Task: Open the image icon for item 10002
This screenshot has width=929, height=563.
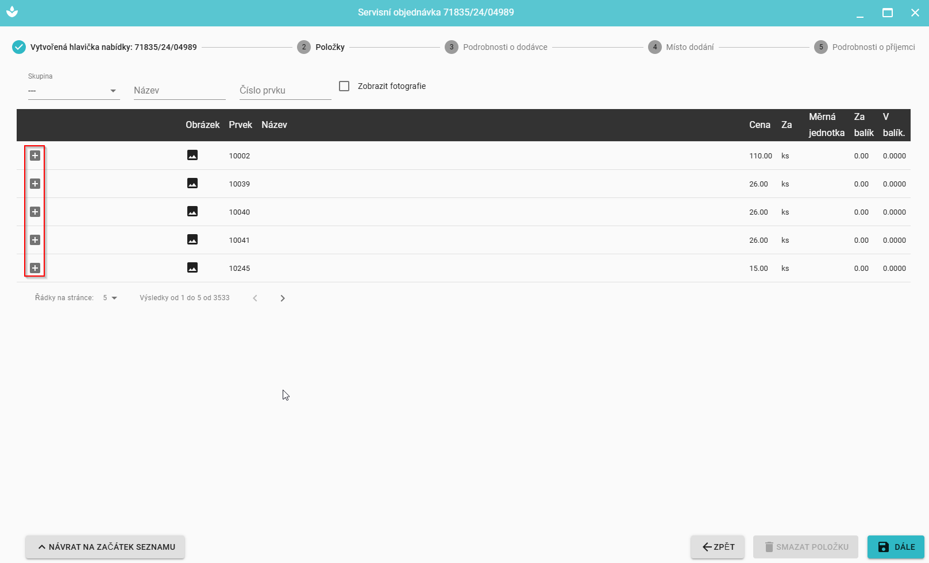Action: coord(192,156)
